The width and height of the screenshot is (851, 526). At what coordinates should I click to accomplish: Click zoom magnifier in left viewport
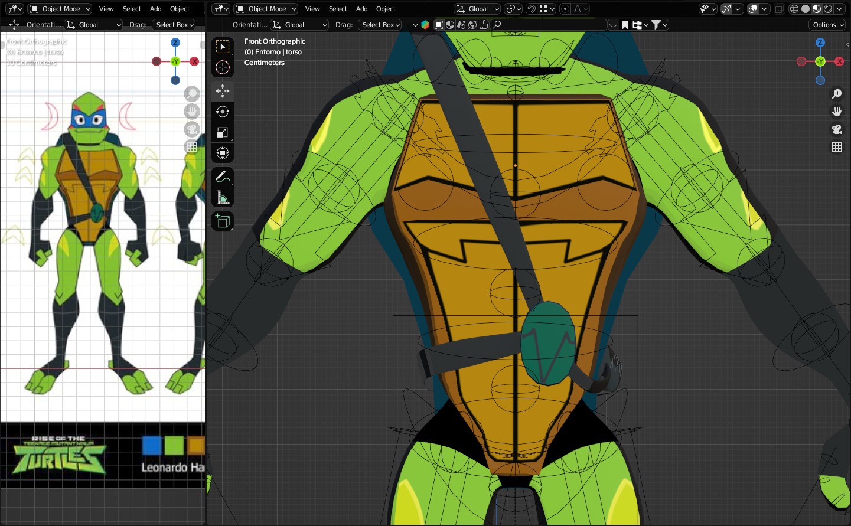[192, 94]
